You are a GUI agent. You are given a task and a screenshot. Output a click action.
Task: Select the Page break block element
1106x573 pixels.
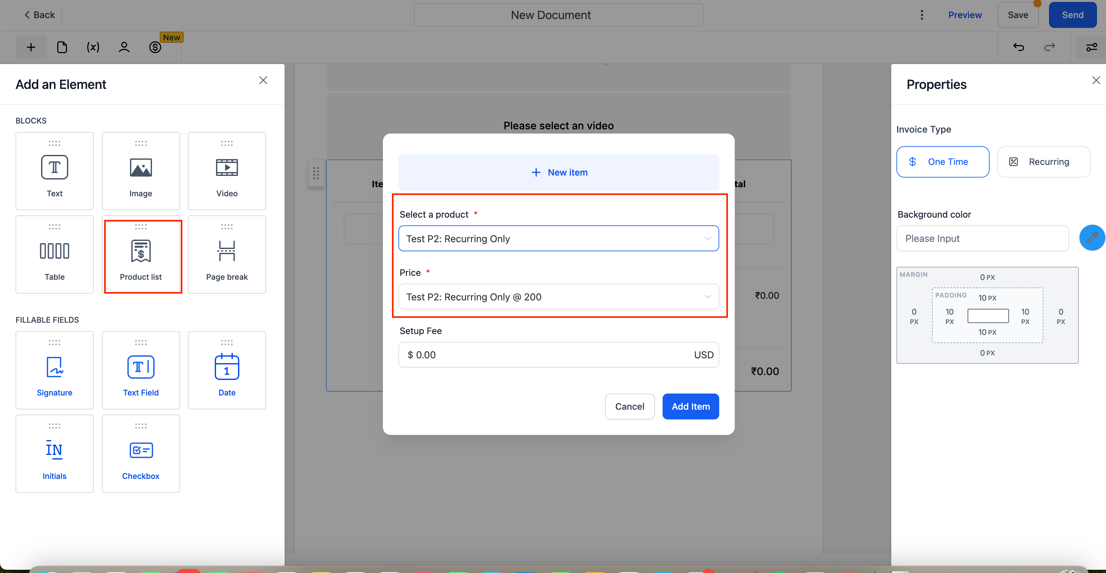click(227, 254)
